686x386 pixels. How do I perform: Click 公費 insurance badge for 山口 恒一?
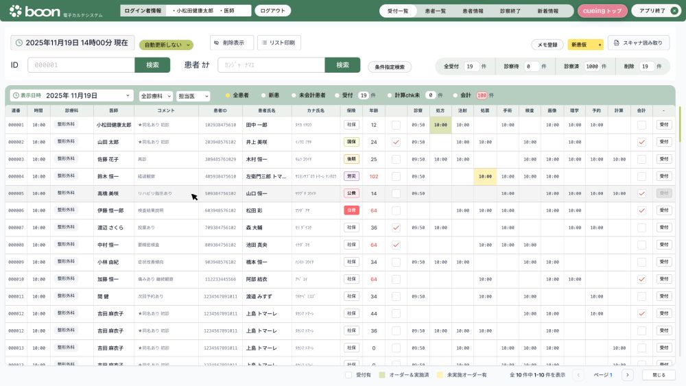pyautogui.click(x=351, y=193)
